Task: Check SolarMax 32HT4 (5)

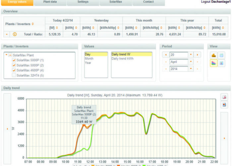Action: 14,75
